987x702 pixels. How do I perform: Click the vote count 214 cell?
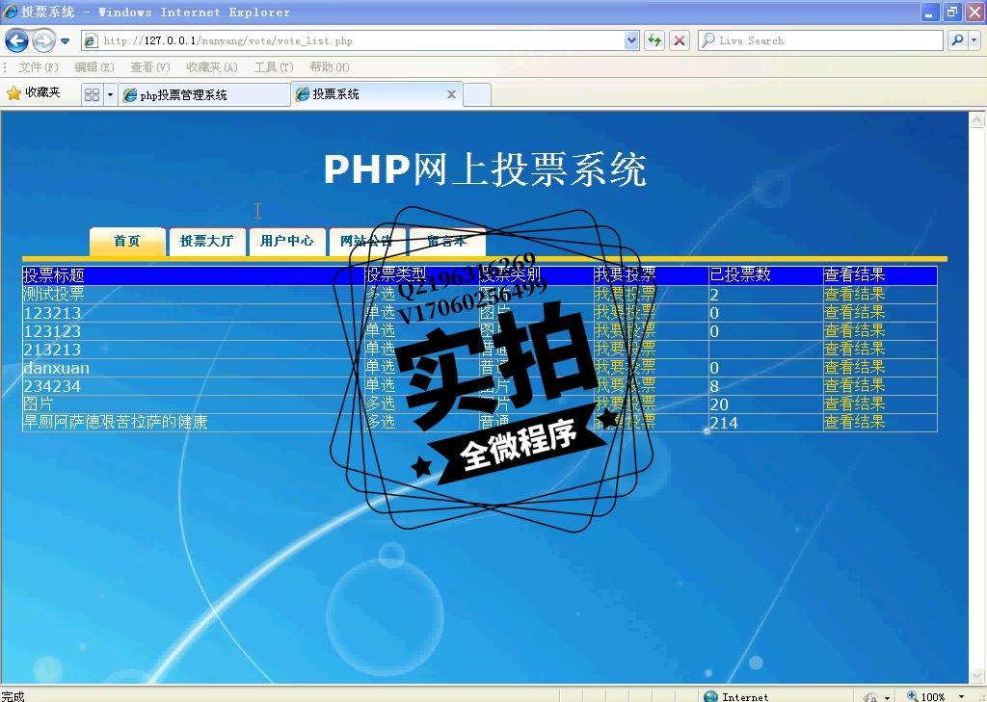point(765,422)
